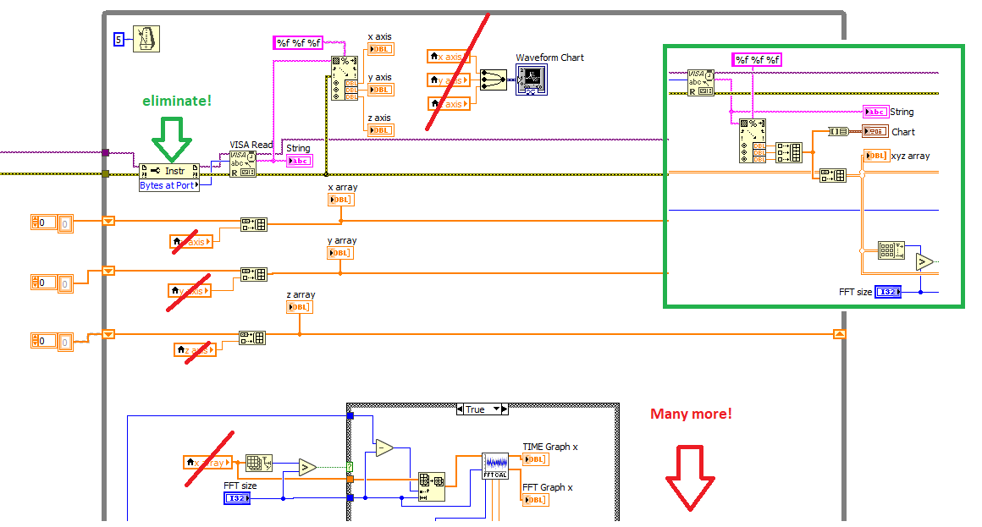Select the Scan From String node near x axis
Image resolution: width=982 pixels, height=527 pixels.
point(345,78)
